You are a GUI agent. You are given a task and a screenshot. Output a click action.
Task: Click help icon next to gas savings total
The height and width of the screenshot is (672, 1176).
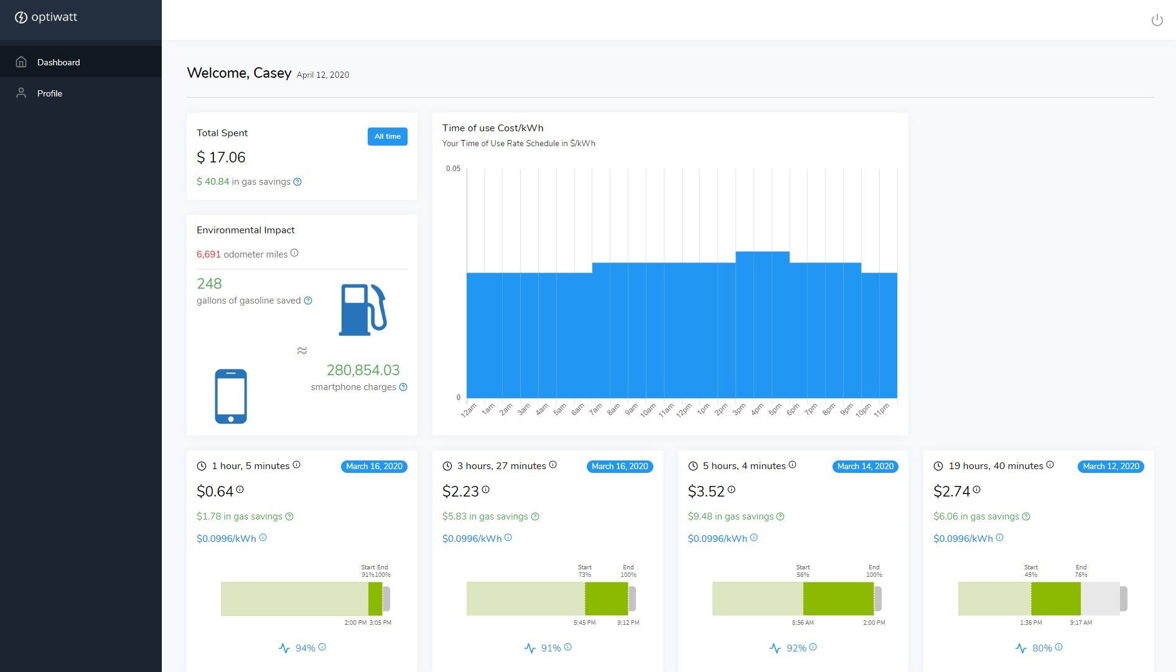(297, 182)
